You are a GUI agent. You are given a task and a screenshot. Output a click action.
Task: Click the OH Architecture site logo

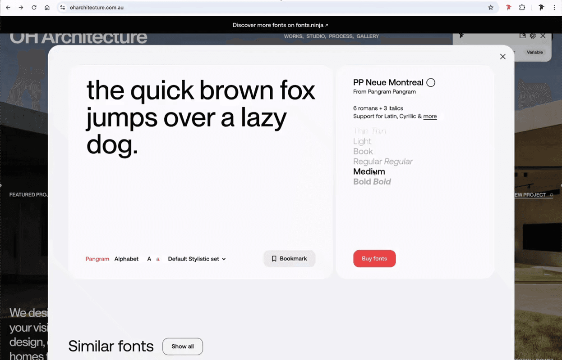pos(78,38)
